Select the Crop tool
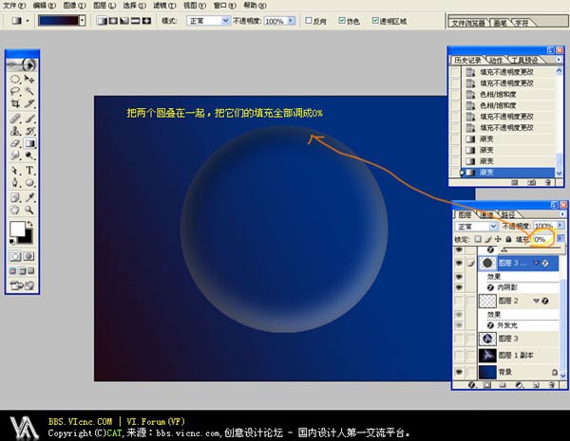This screenshot has height=441, width=570. tap(15, 103)
